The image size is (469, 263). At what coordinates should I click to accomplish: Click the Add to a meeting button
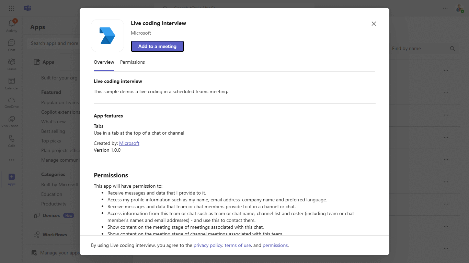click(157, 46)
